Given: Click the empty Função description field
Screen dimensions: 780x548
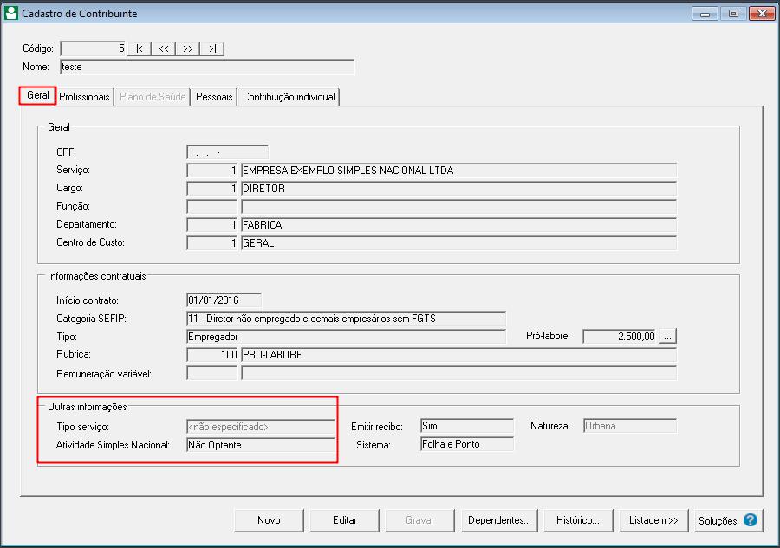Looking at the screenshot, I should (x=458, y=207).
